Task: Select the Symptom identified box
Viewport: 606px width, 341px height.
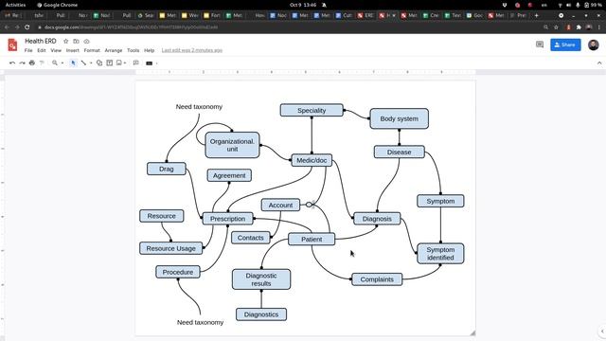Action: (440, 254)
